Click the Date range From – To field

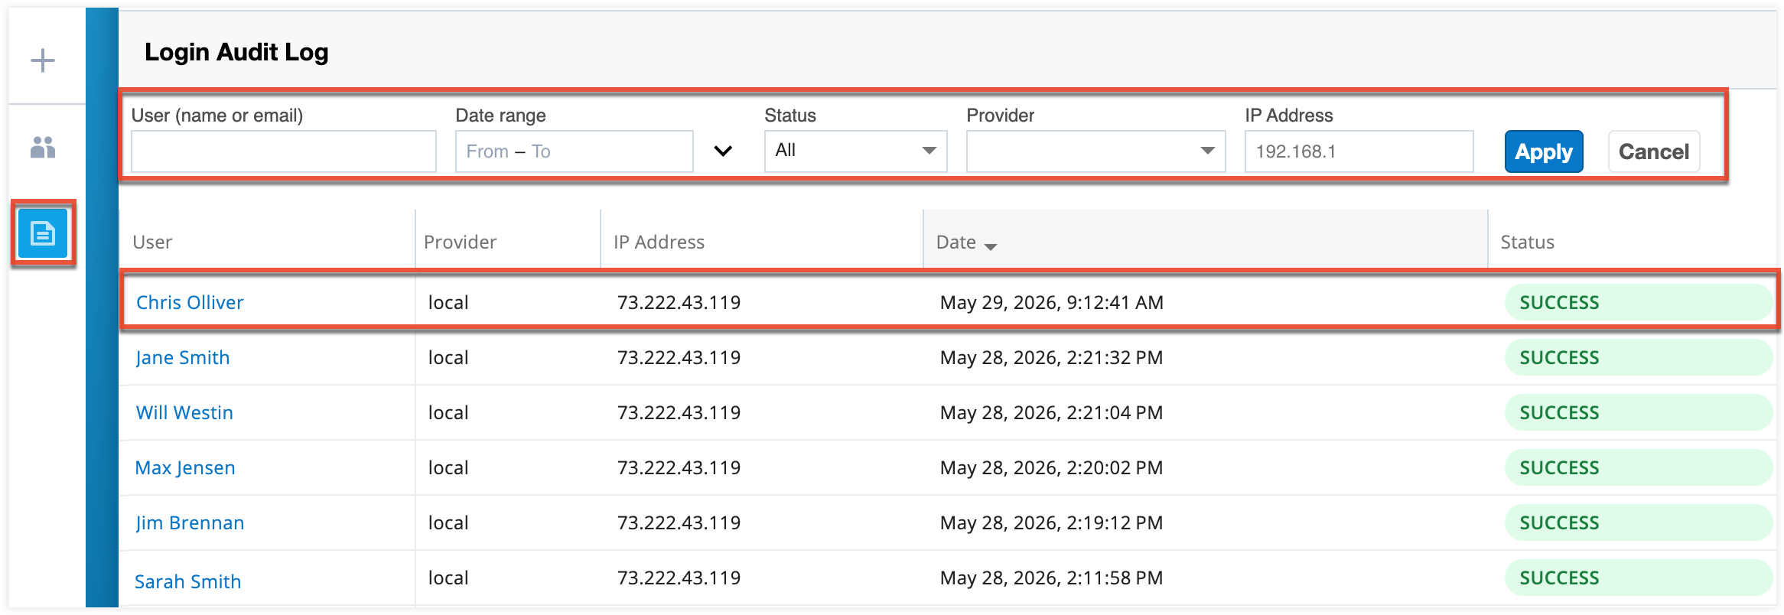[x=575, y=151]
